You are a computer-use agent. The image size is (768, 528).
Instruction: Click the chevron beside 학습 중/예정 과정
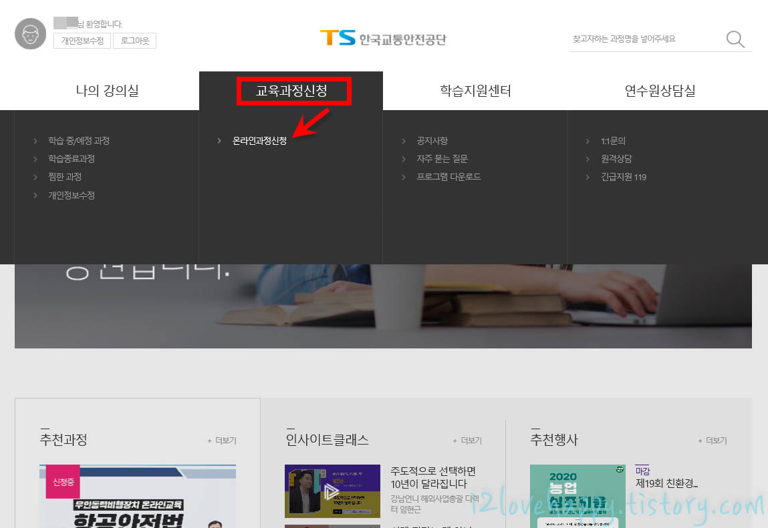click(35, 141)
